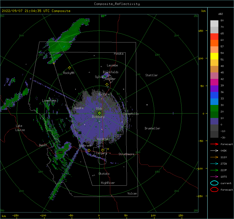Click the Olds label on map
Viewport: 234px width, 219px height.
(99, 109)
